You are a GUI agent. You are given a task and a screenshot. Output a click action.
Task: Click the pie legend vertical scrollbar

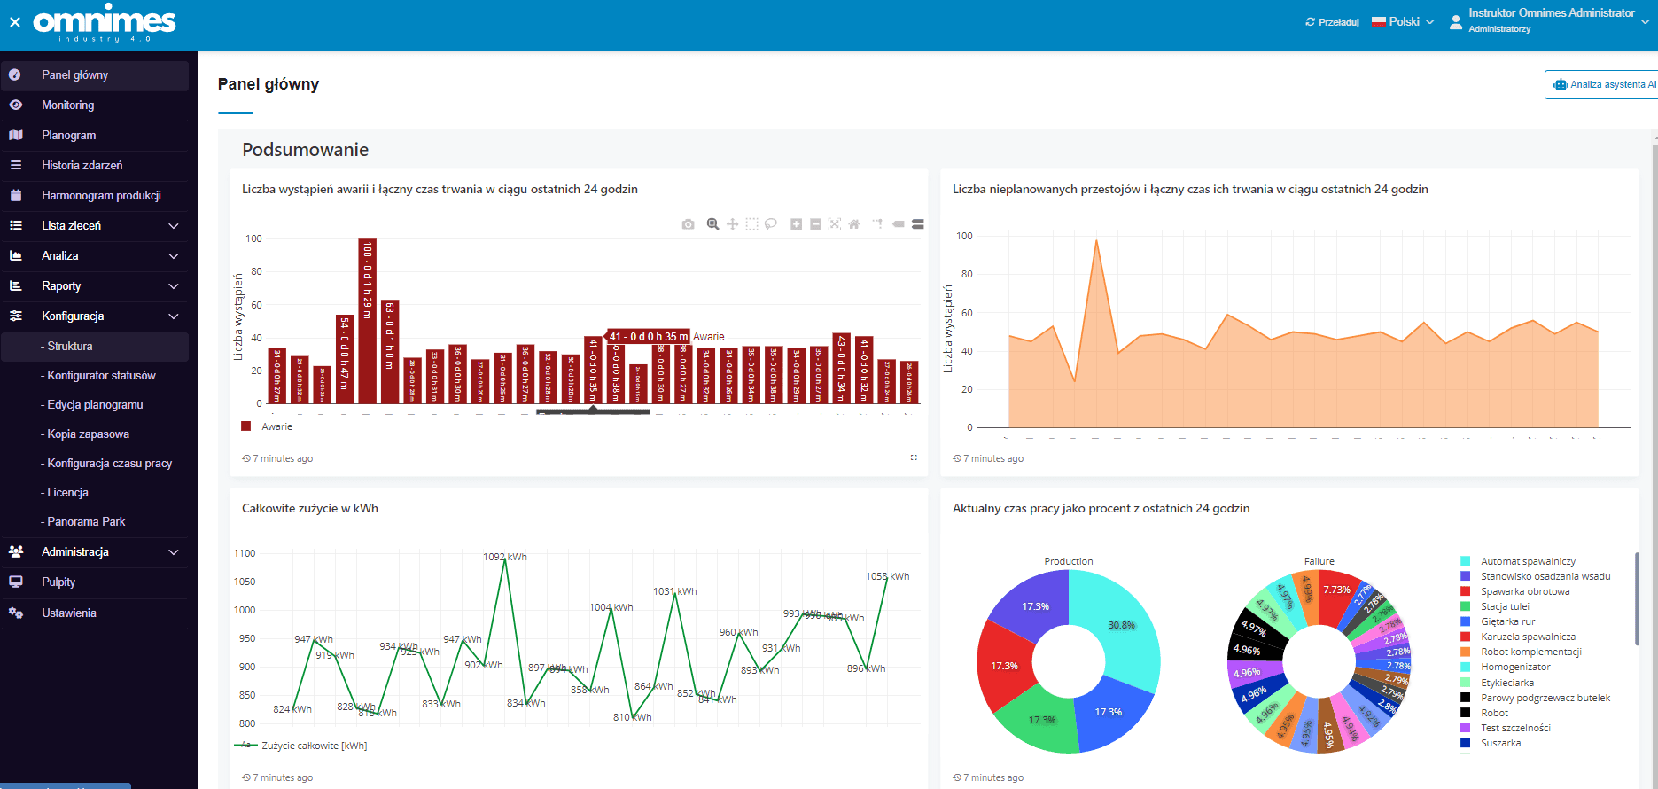point(1637,598)
